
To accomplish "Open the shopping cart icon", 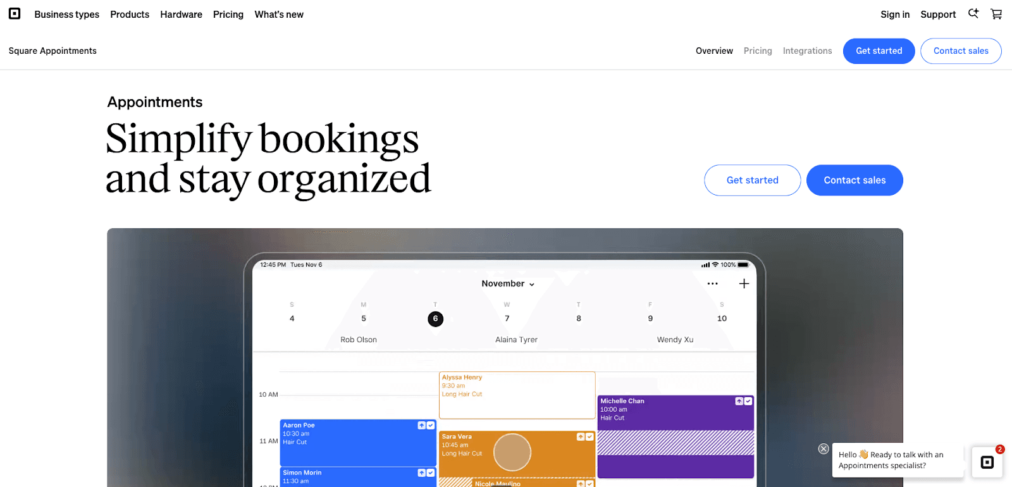I will (996, 14).
